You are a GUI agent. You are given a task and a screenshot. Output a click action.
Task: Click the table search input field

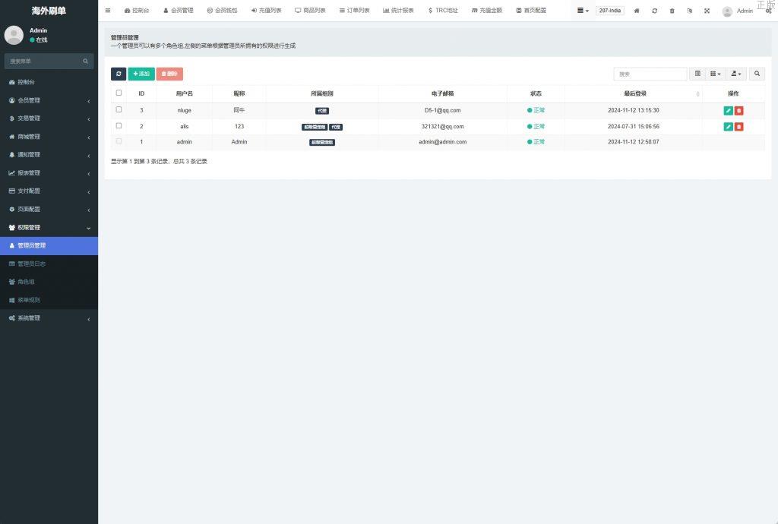650,74
